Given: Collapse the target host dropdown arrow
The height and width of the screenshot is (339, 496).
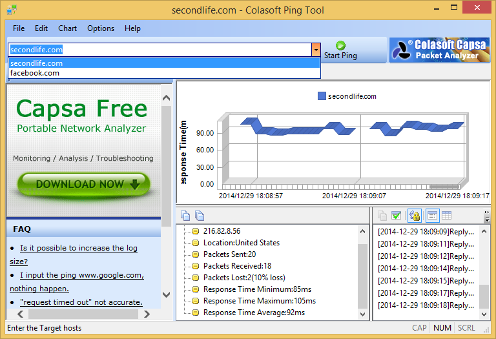Looking at the screenshot, I should click(316, 50).
